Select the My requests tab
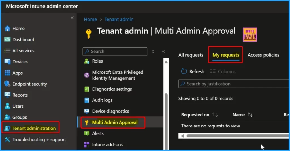The image size is (290, 151). (x=226, y=55)
